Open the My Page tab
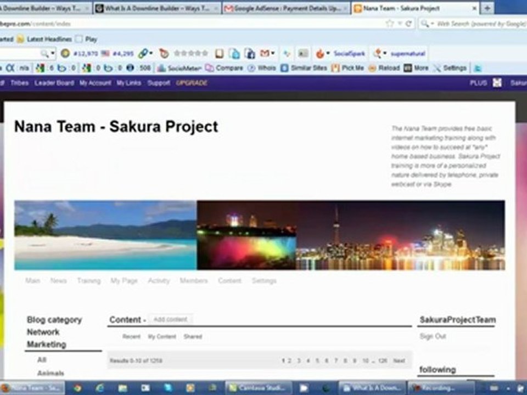The width and height of the screenshot is (527, 395). 124,281
